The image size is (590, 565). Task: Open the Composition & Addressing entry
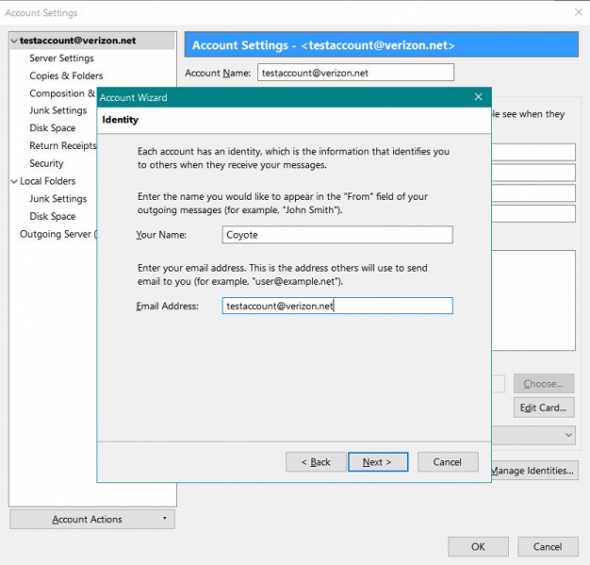click(62, 93)
